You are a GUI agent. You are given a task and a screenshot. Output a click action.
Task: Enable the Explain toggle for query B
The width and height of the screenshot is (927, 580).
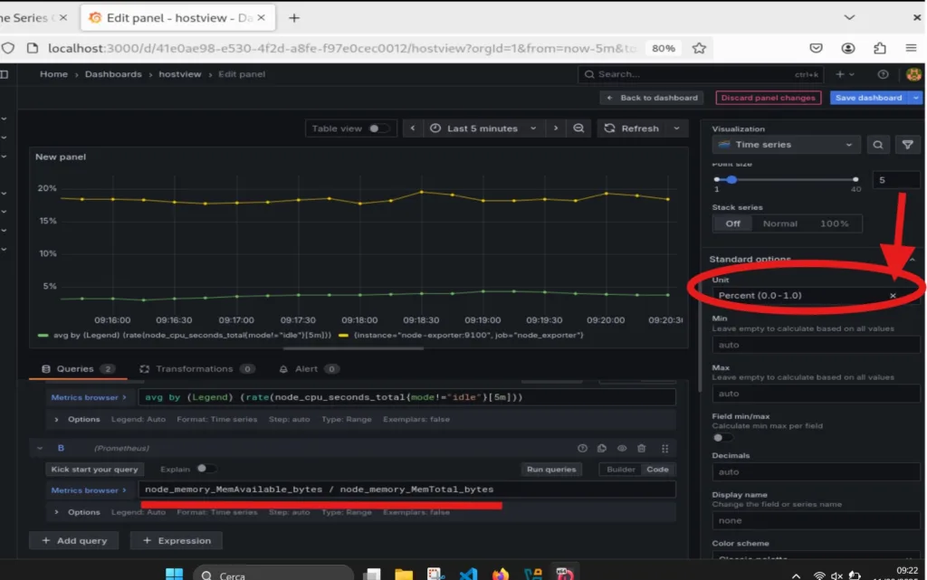[x=206, y=469]
